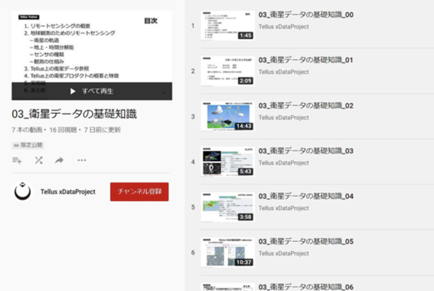
Task: Open video thumbnail with 1:45 duration
Action: [x=227, y=25]
